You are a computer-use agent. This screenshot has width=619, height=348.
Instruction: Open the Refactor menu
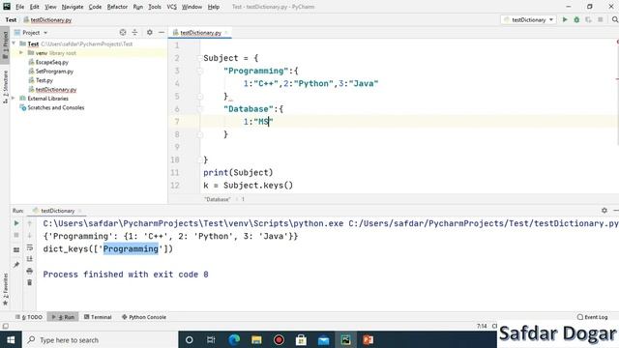coord(117,7)
